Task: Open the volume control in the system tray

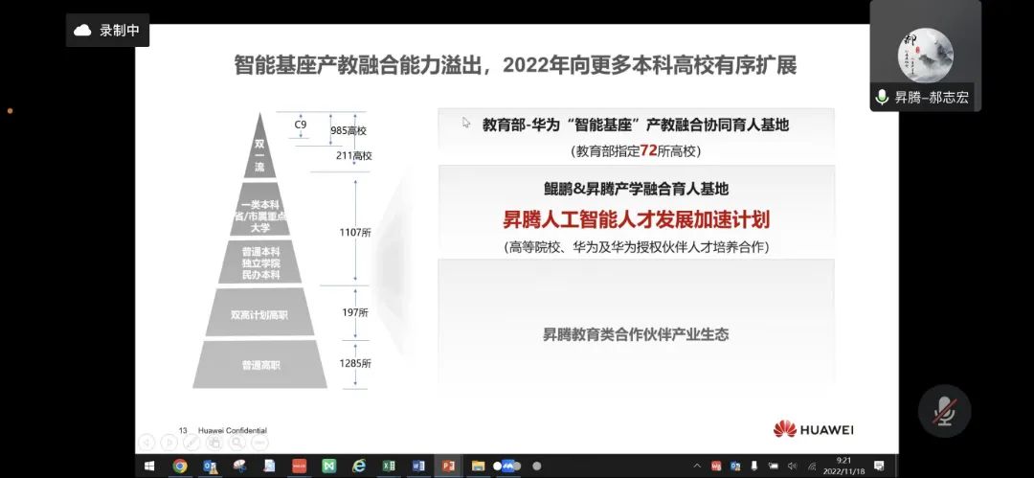Action: tap(791, 467)
